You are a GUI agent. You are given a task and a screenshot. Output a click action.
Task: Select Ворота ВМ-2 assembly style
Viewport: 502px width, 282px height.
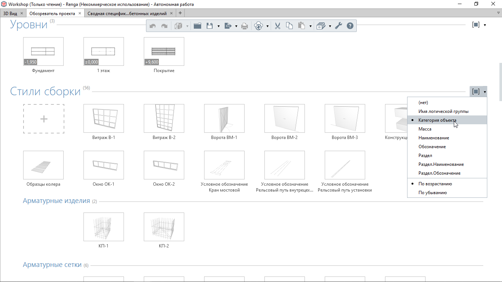coord(285,118)
